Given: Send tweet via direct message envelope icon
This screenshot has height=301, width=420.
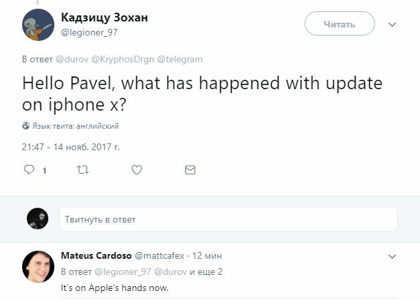Looking at the screenshot, I should (190, 170).
